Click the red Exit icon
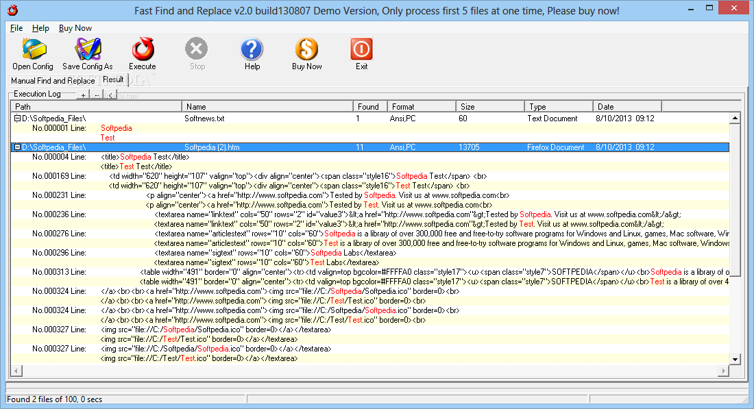The image size is (754, 409). pyautogui.click(x=362, y=49)
